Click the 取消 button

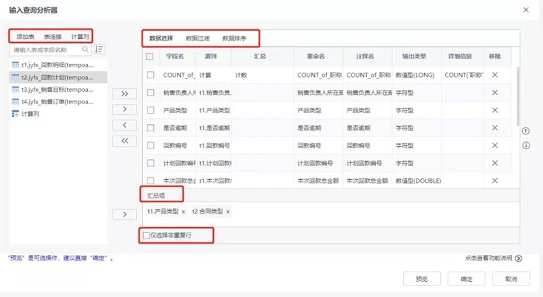(511, 279)
